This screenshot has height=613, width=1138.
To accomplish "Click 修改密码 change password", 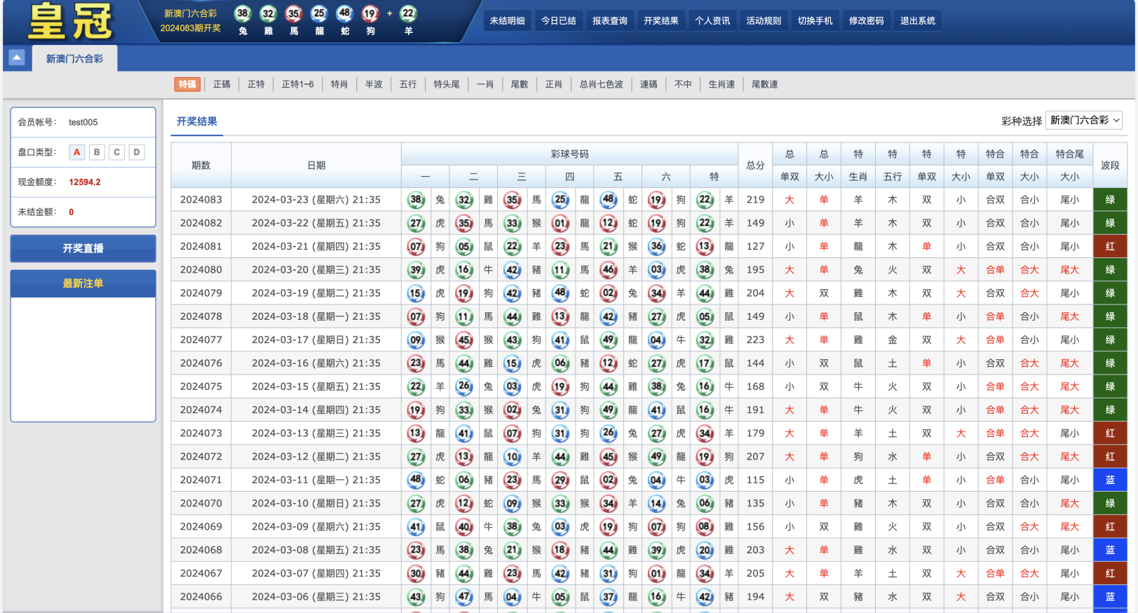I will click(x=867, y=21).
